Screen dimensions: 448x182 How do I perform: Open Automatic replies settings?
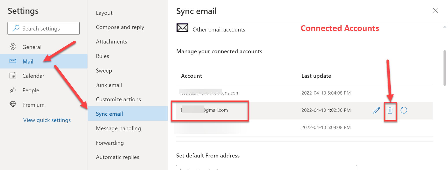click(x=118, y=157)
